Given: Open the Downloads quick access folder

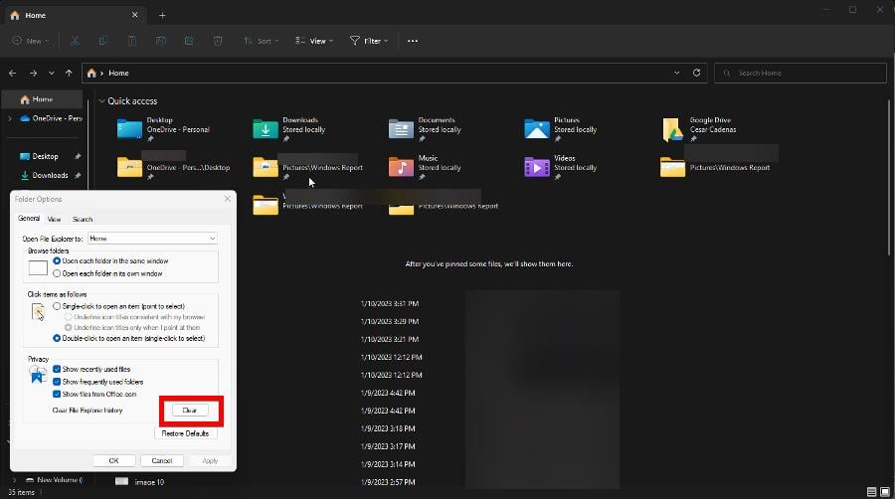Looking at the screenshot, I should (266, 129).
